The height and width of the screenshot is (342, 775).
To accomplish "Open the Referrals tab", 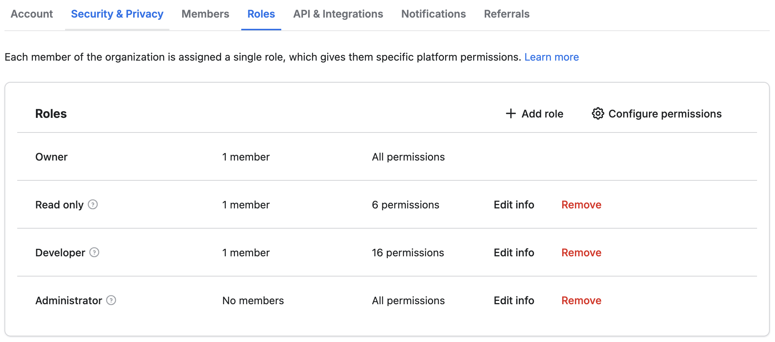I will point(507,14).
